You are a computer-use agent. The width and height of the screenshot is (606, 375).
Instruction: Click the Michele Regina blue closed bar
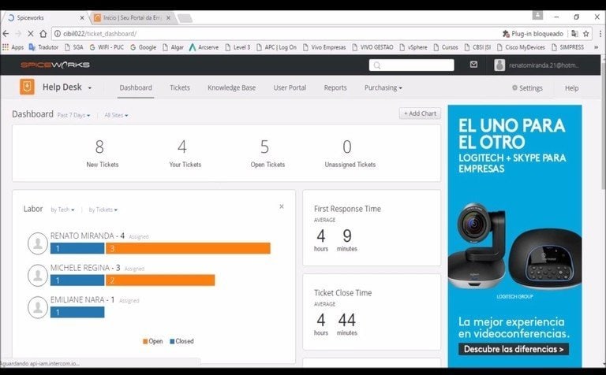click(x=77, y=280)
